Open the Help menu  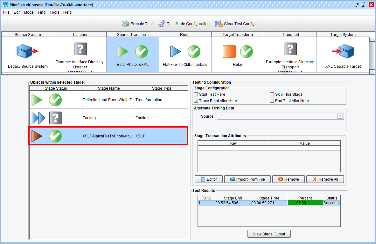pyautogui.click(x=67, y=12)
